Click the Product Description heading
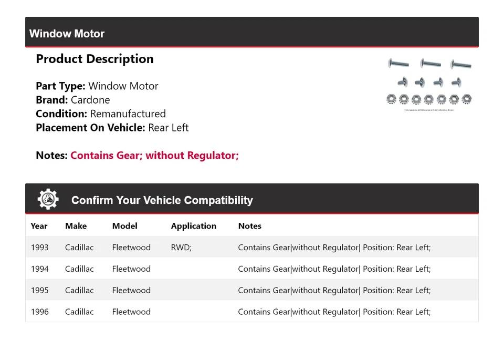504x339 pixels. [94, 59]
